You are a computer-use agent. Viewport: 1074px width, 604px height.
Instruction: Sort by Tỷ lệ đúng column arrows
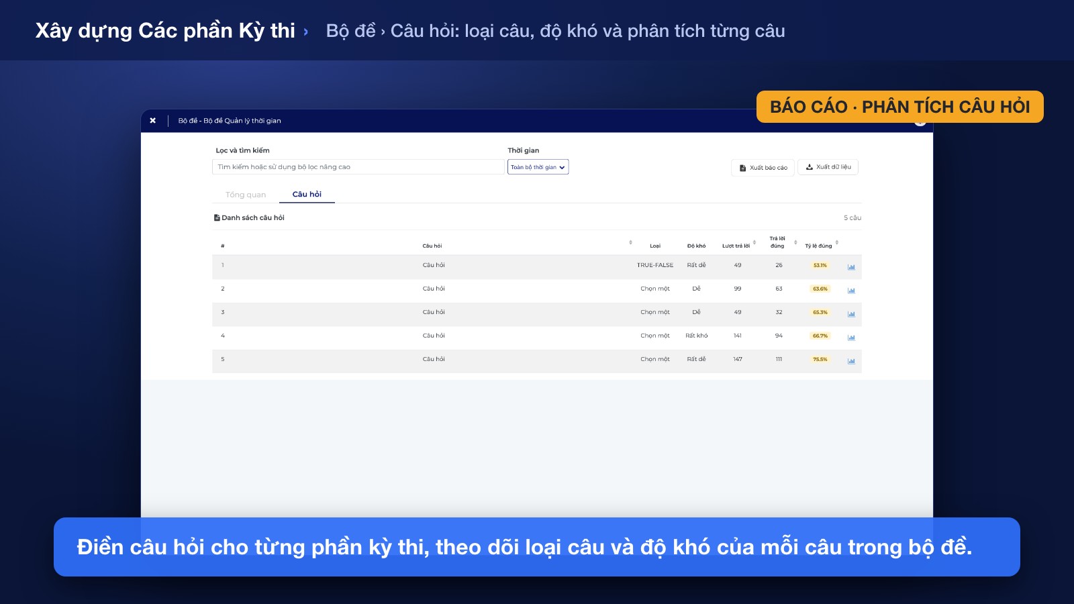[x=837, y=243]
